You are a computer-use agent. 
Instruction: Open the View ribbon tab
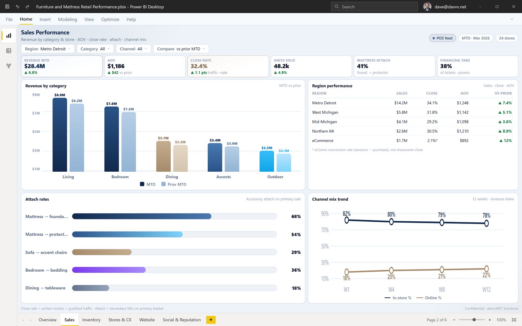89,19
